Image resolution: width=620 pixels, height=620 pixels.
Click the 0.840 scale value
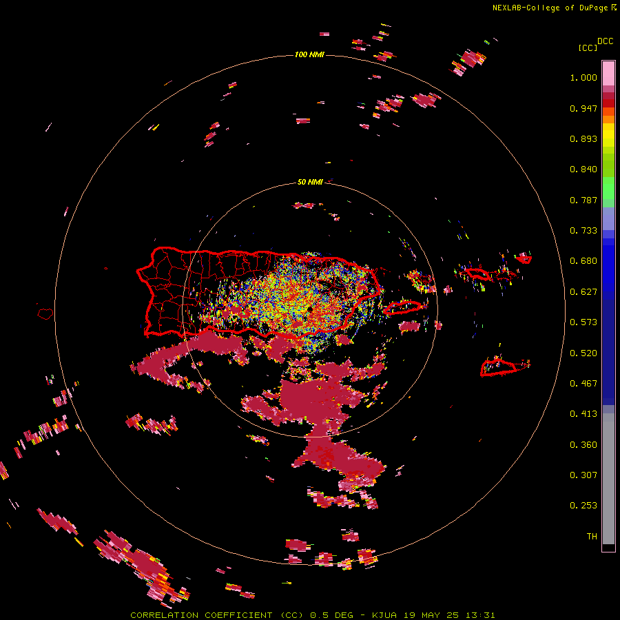[583, 169]
